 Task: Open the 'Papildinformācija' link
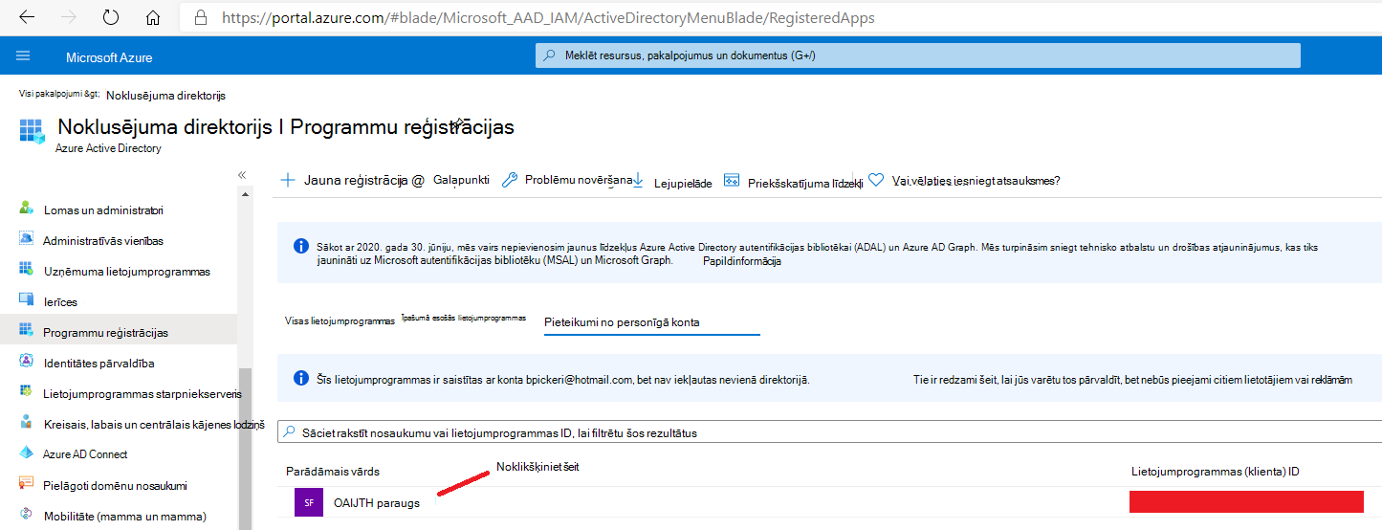coord(742,261)
